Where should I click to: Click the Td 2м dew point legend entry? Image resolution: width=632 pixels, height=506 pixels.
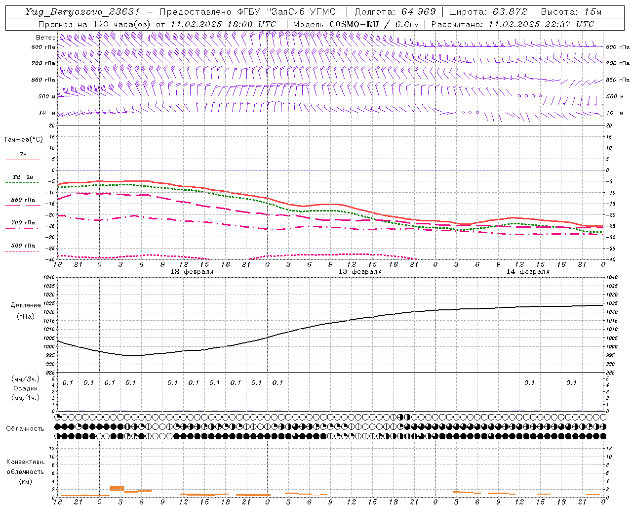coord(23,177)
